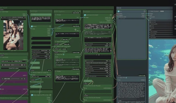Open the Video Length node icon
This screenshot has width=176, height=103.
tap(32, 95)
